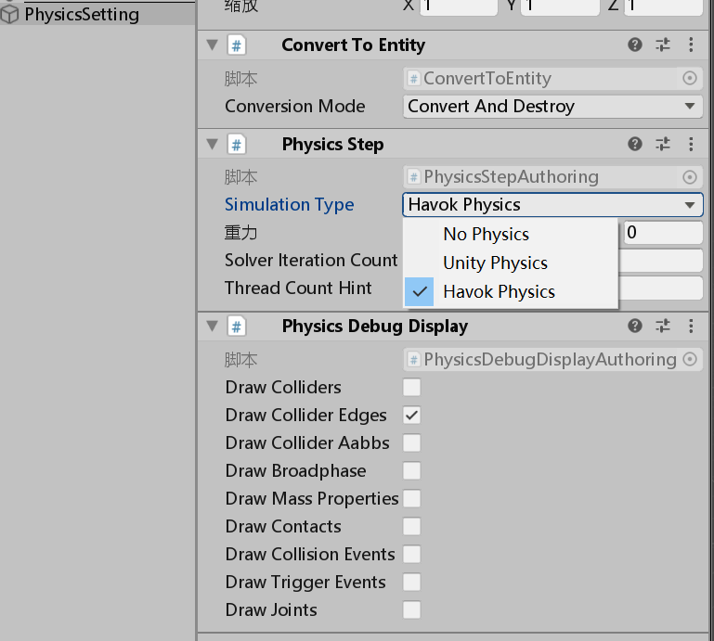Click the gravity Z value field

(663, 233)
